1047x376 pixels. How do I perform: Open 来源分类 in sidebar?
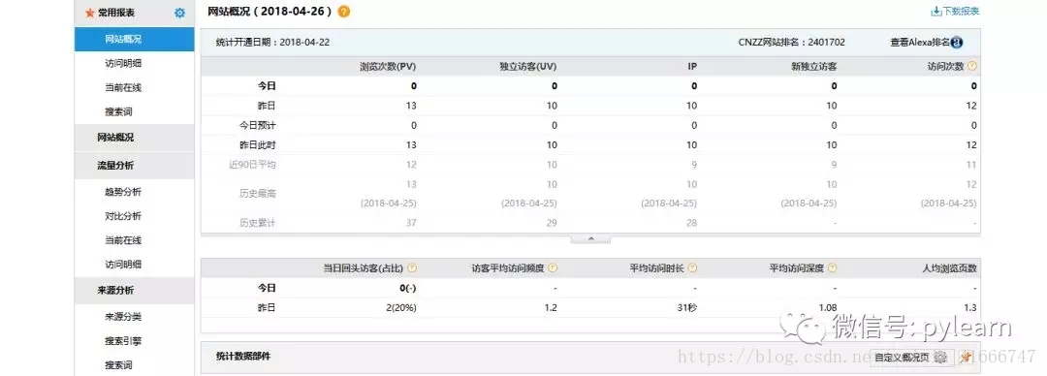pyautogui.click(x=123, y=317)
